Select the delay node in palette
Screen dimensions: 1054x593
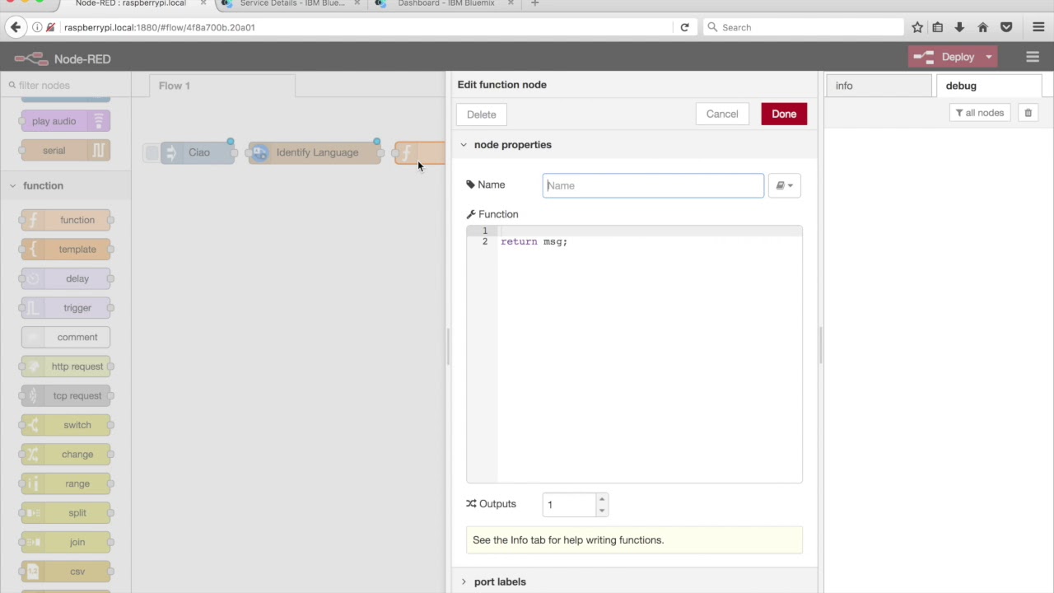(x=66, y=278)
